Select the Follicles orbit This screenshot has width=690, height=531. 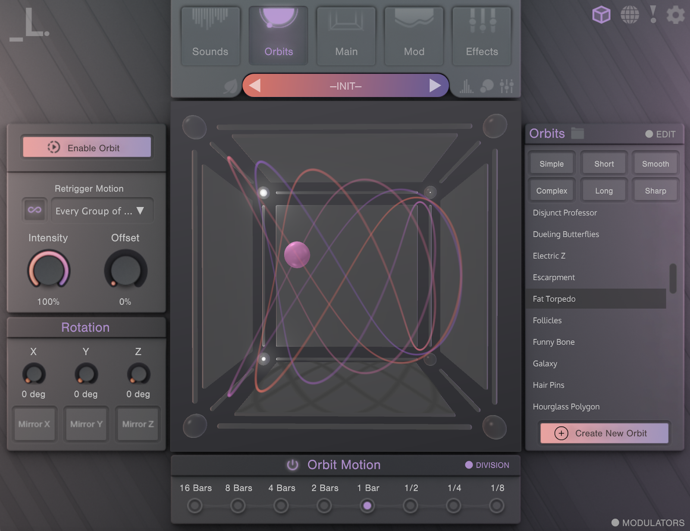[x=596, y=320]
